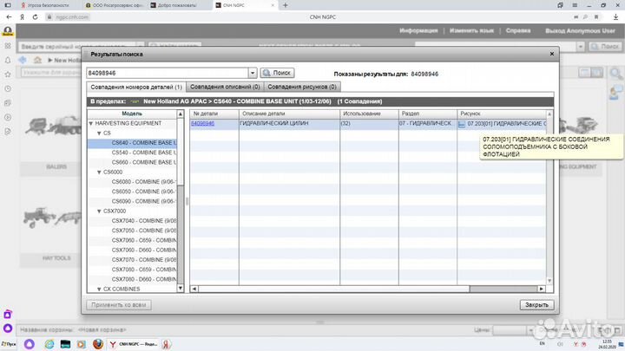Collapse the CS6000 model group
Image resolution: width=625 pixels, height=351 pixels.
click(98, 172)
